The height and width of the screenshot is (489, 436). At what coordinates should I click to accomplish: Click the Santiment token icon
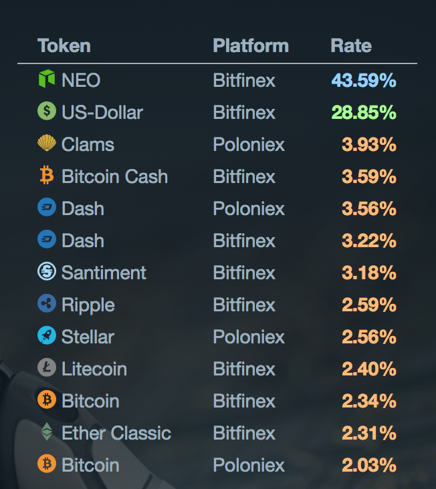pos(46,272)
